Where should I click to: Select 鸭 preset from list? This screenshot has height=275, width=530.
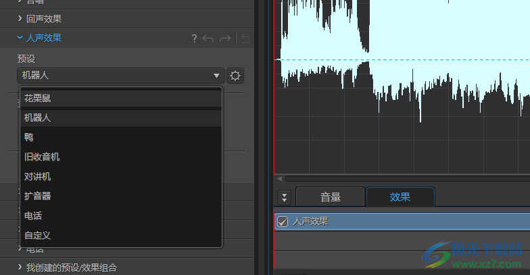(29, 137)
